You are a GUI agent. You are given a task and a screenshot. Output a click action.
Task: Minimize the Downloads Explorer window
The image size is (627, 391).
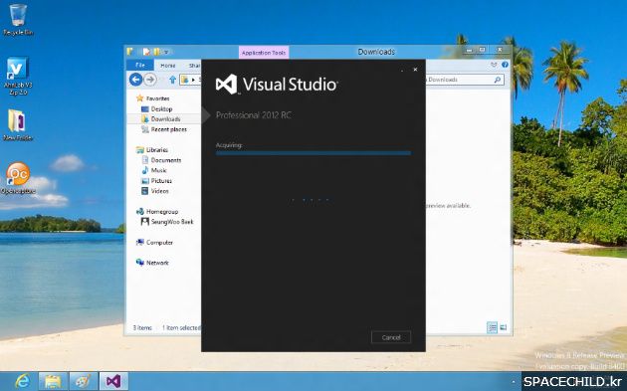[469, 51]
